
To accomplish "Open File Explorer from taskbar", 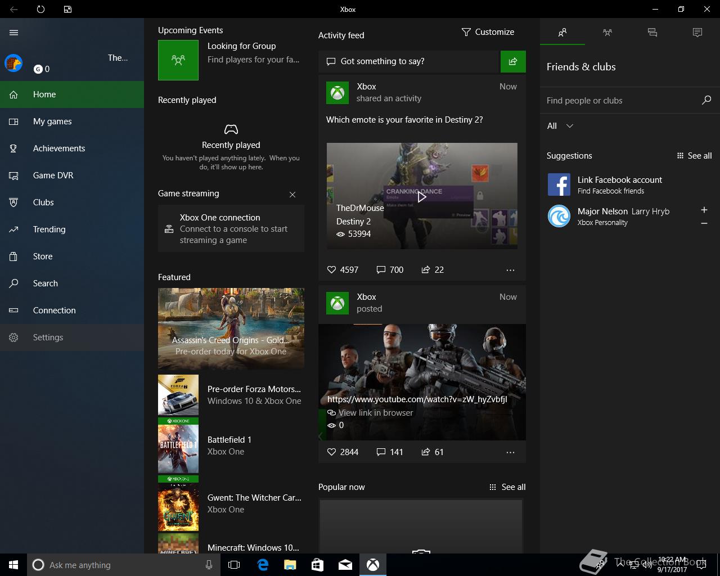I will (290, 565).
